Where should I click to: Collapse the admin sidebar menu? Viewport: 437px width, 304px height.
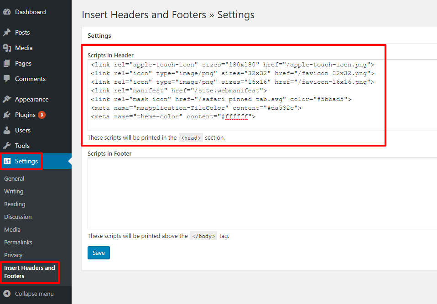pyautogui.click(x=29, y=294)
